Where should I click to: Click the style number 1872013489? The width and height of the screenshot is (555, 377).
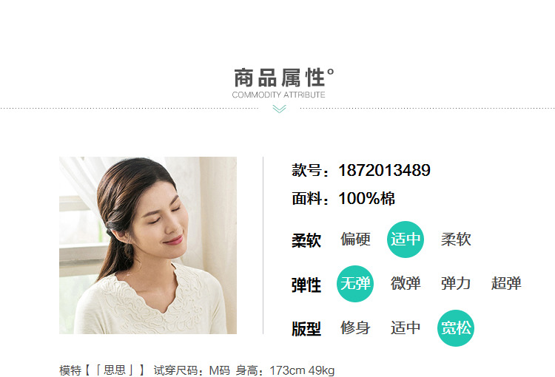(x=384, y=170)
